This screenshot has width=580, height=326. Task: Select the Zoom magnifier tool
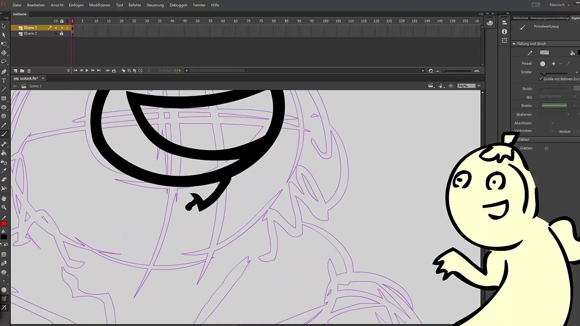coord(4,207)
